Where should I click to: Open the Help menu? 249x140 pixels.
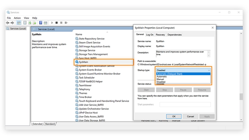click(35, 18)
